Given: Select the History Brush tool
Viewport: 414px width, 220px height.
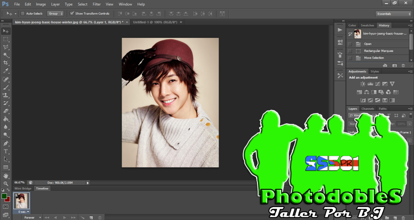Looking at the screenshot, I should (6, 103).
